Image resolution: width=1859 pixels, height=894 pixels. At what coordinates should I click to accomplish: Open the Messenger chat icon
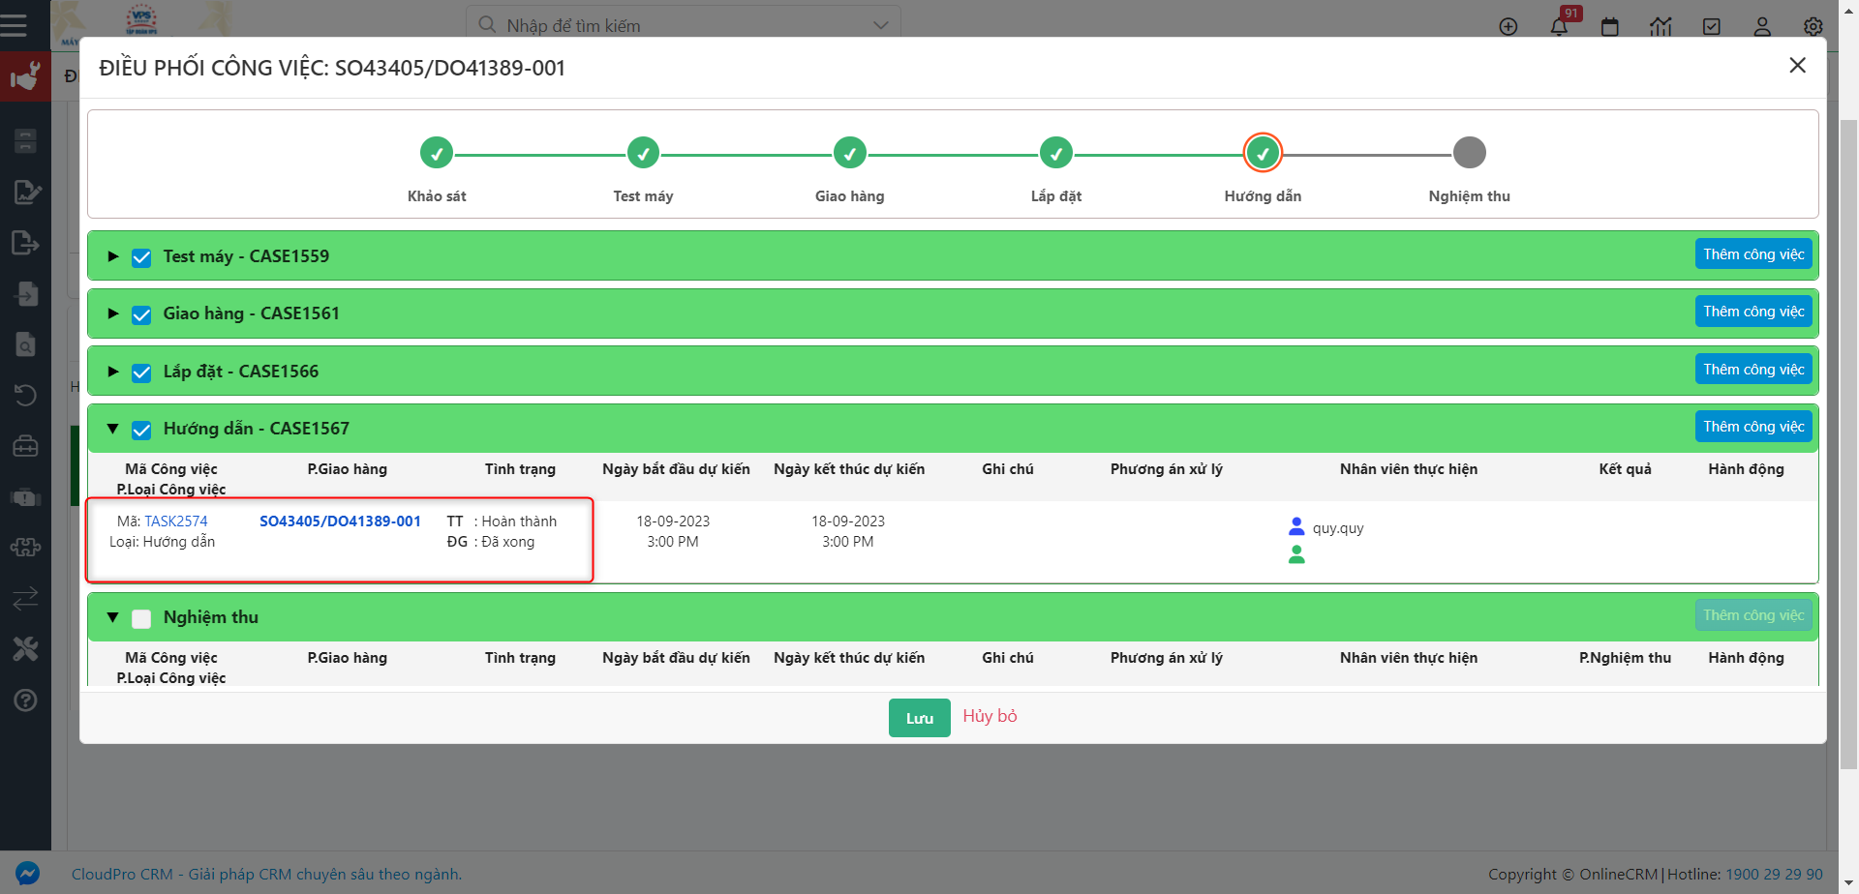tap(27, 874)
